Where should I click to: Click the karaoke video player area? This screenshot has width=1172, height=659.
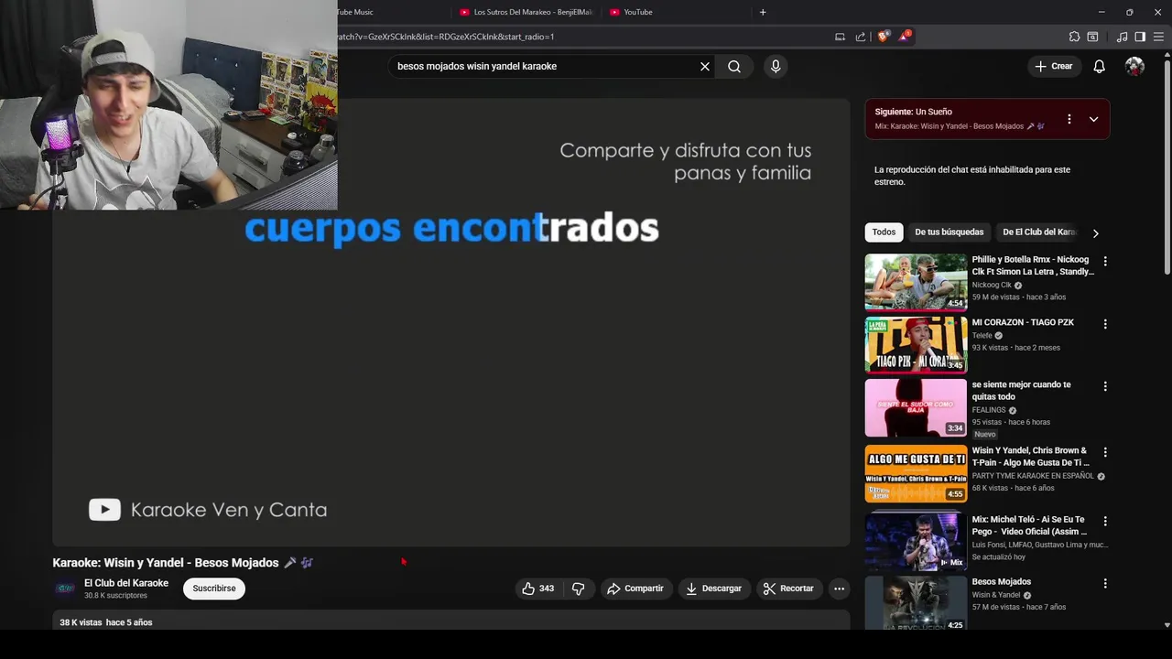[450, 322]
